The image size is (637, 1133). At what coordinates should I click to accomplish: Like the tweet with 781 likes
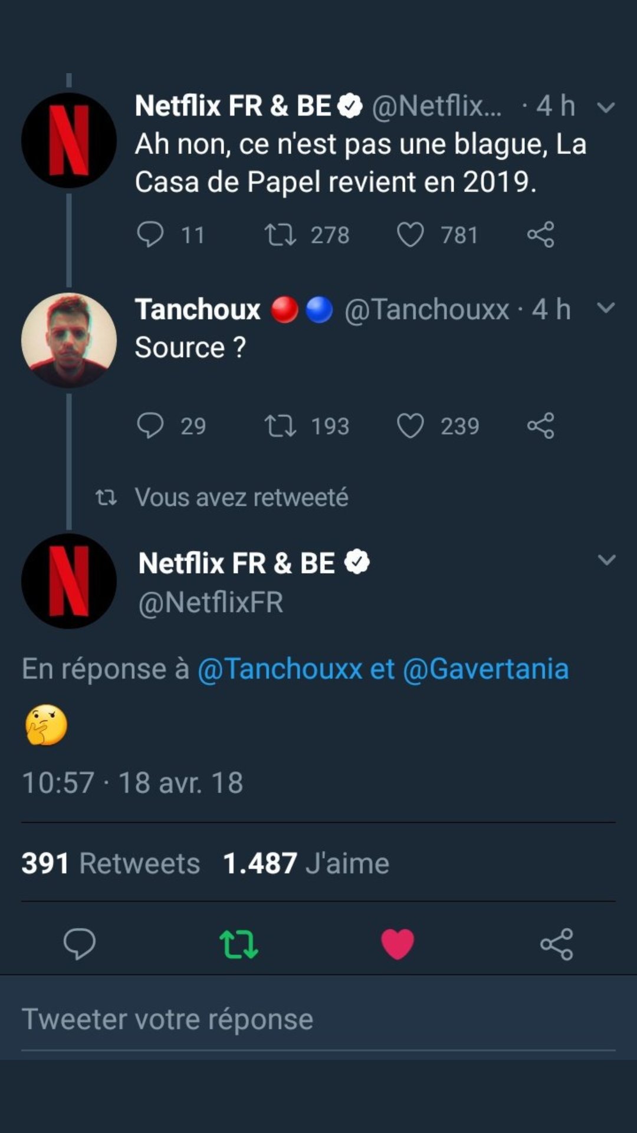pyautogui.click(x=410, y=234)
